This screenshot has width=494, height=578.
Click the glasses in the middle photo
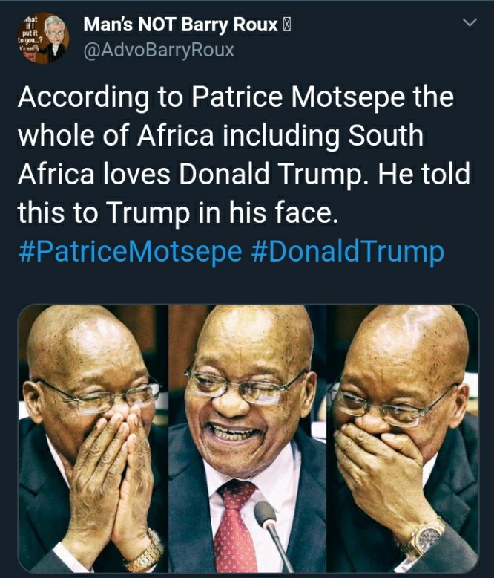246,385
